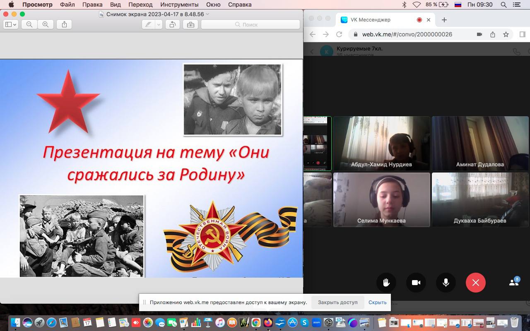Click Закрыть доступ to stop sharing

tap(337, 302)
